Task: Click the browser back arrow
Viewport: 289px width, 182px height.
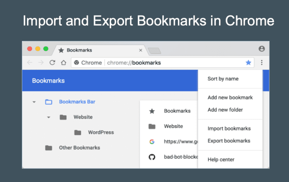Action: [x=29, y=63]
